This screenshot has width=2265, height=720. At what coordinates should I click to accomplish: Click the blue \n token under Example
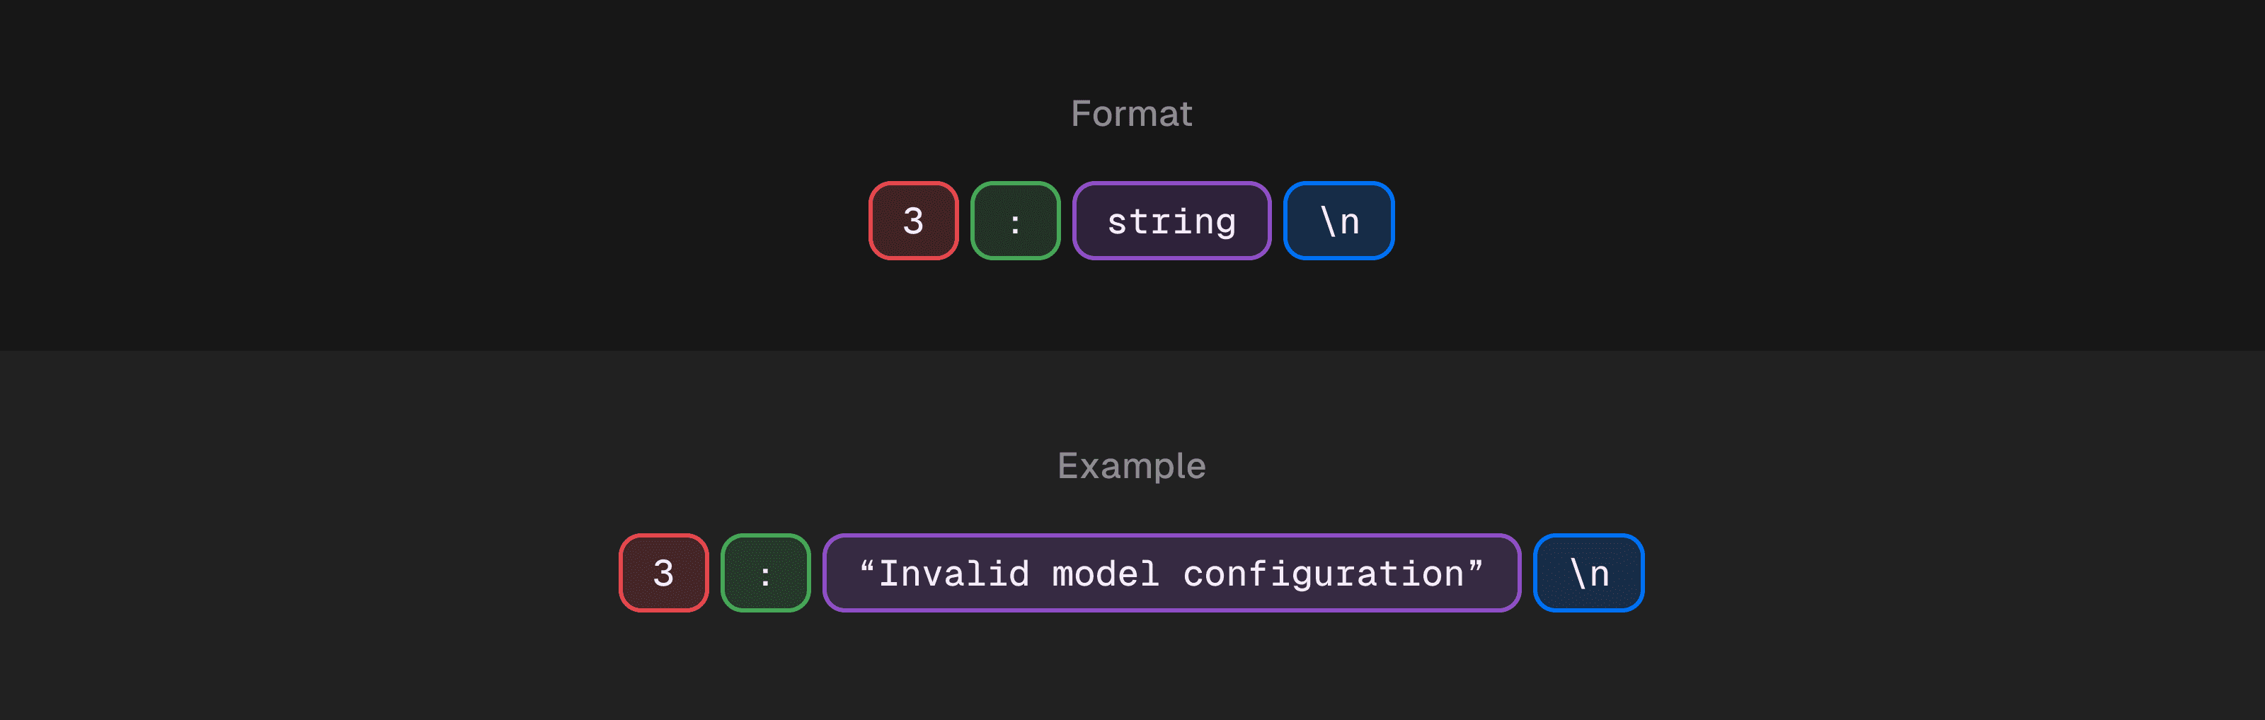[x=1588, y=573]
